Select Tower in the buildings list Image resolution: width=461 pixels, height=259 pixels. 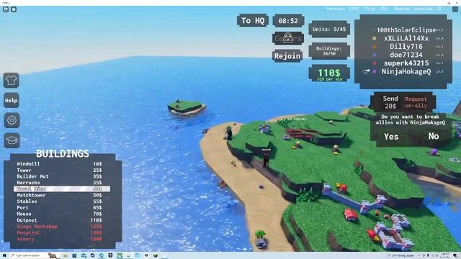[59, 170]
